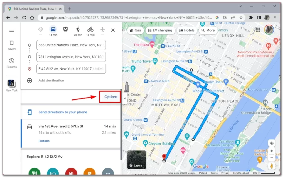Toggle browser side panel
The image size is (285, 179).
[259, 17]
